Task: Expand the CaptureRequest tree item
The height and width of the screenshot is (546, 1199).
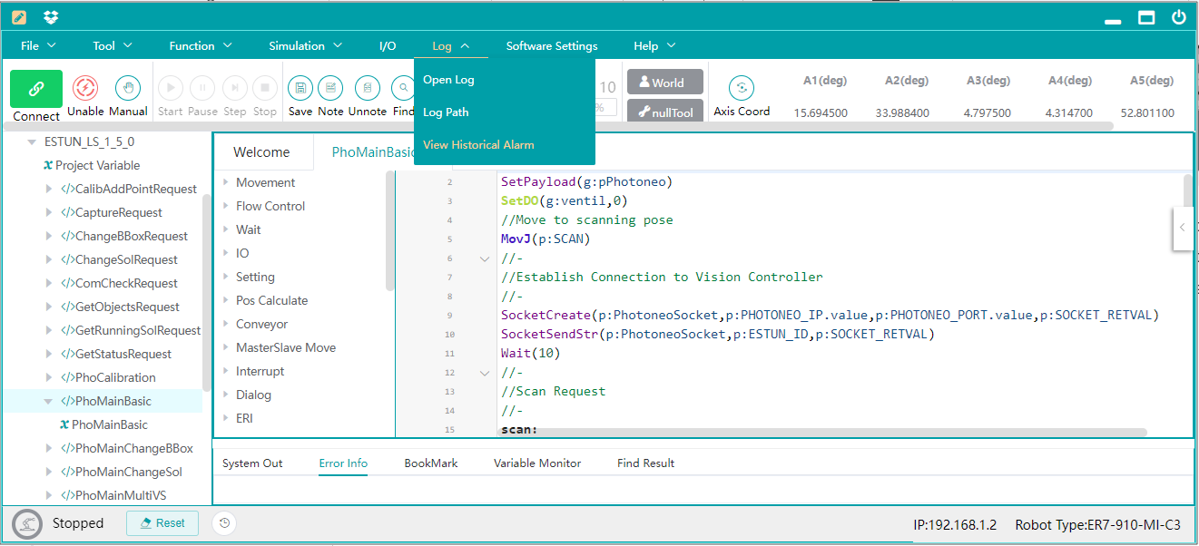Action: point(49,212)
